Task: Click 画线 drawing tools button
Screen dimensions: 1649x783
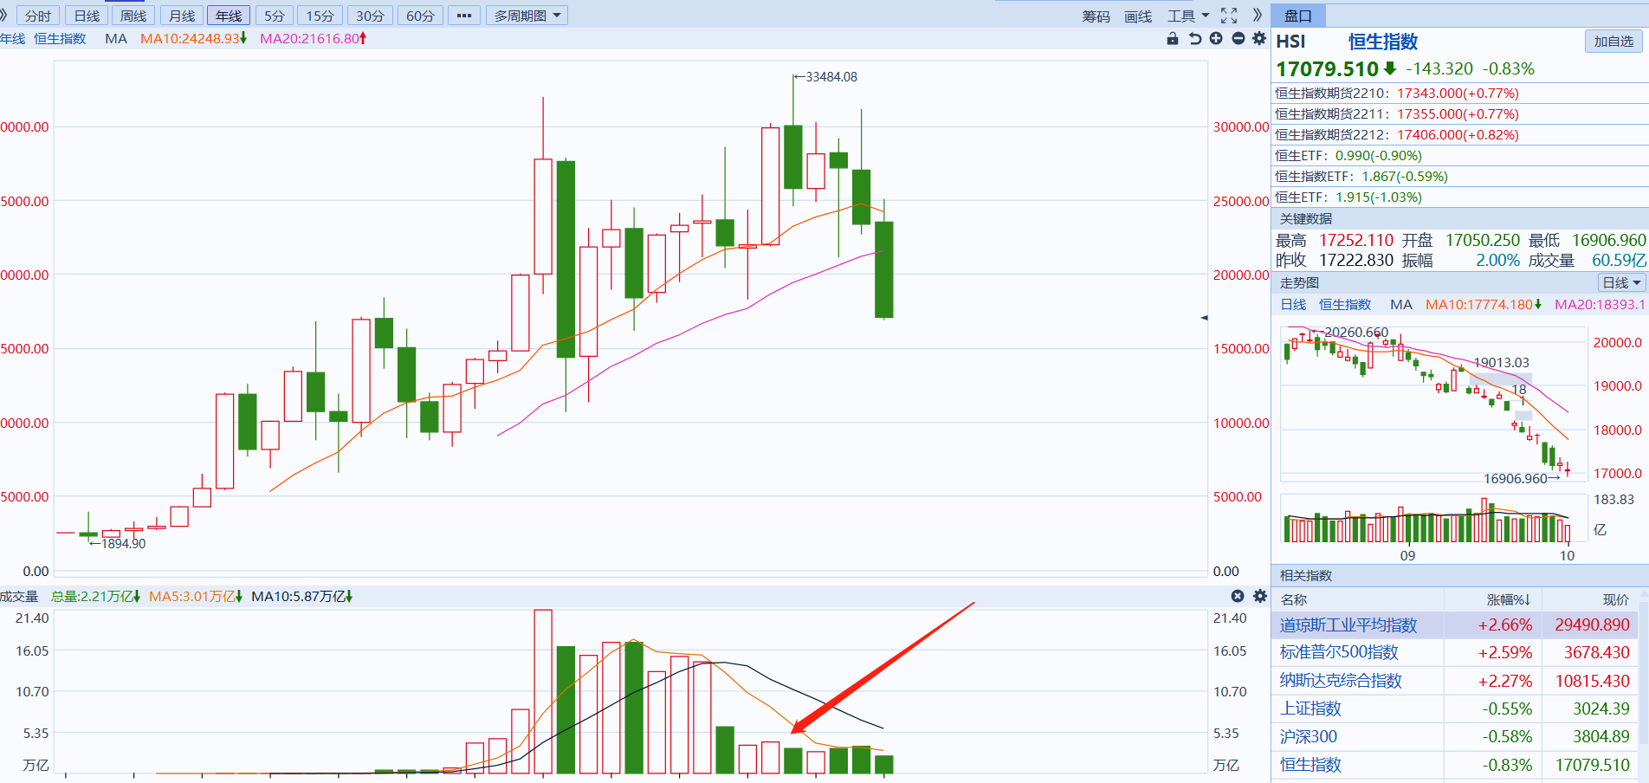Action: 1138,16
